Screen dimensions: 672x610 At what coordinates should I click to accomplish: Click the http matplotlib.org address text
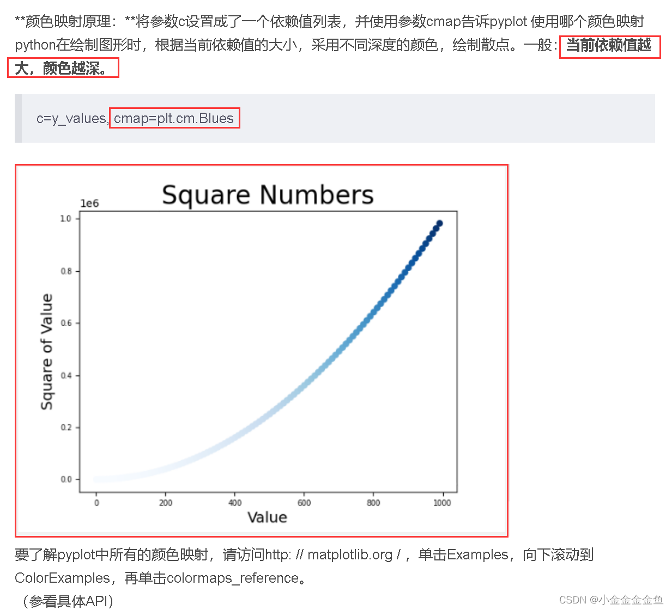coord(332,554)
